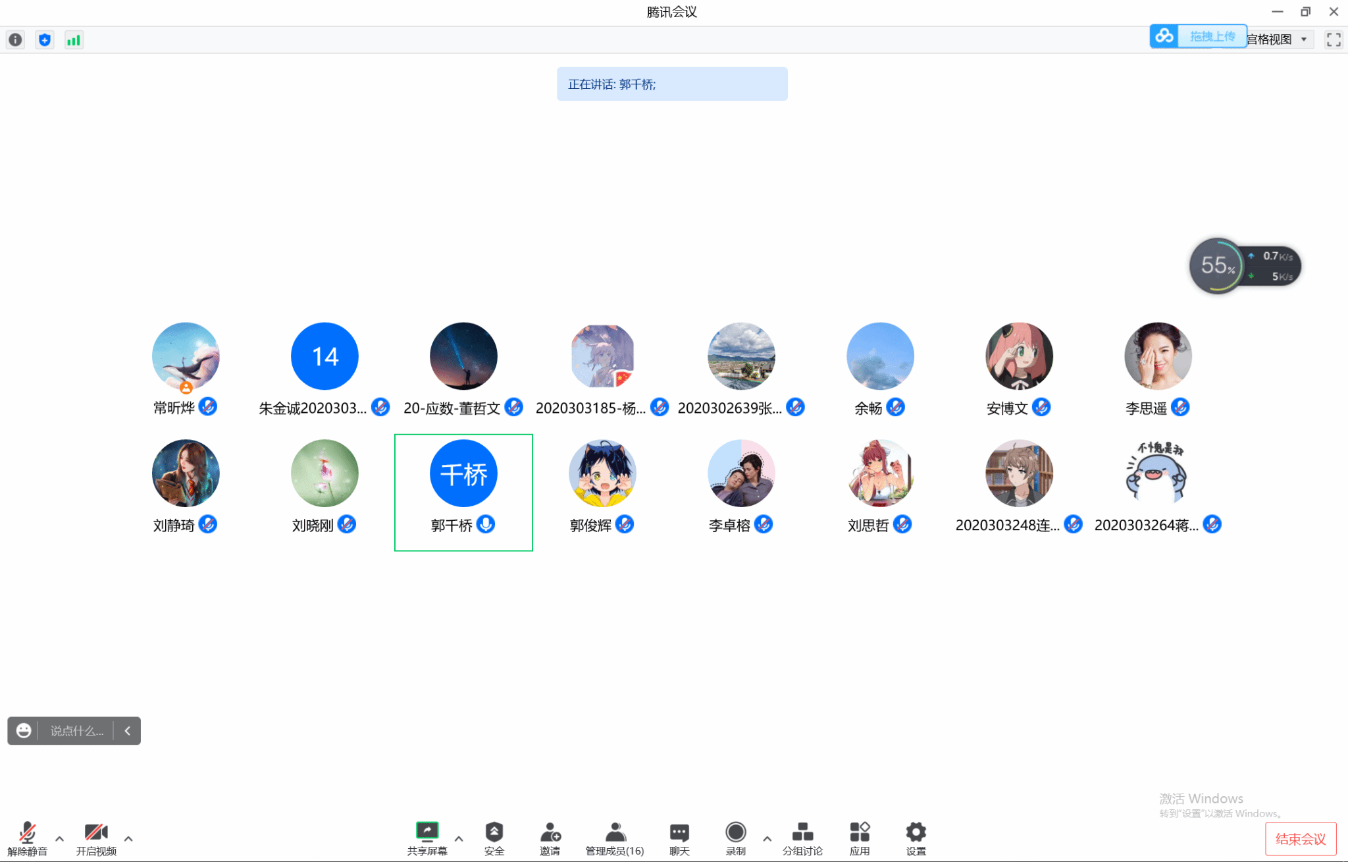Image resolution: width=1348 pixels, height=862 pixels.
Task: Open the meeting info icon
Action: [x=15, y=40]
